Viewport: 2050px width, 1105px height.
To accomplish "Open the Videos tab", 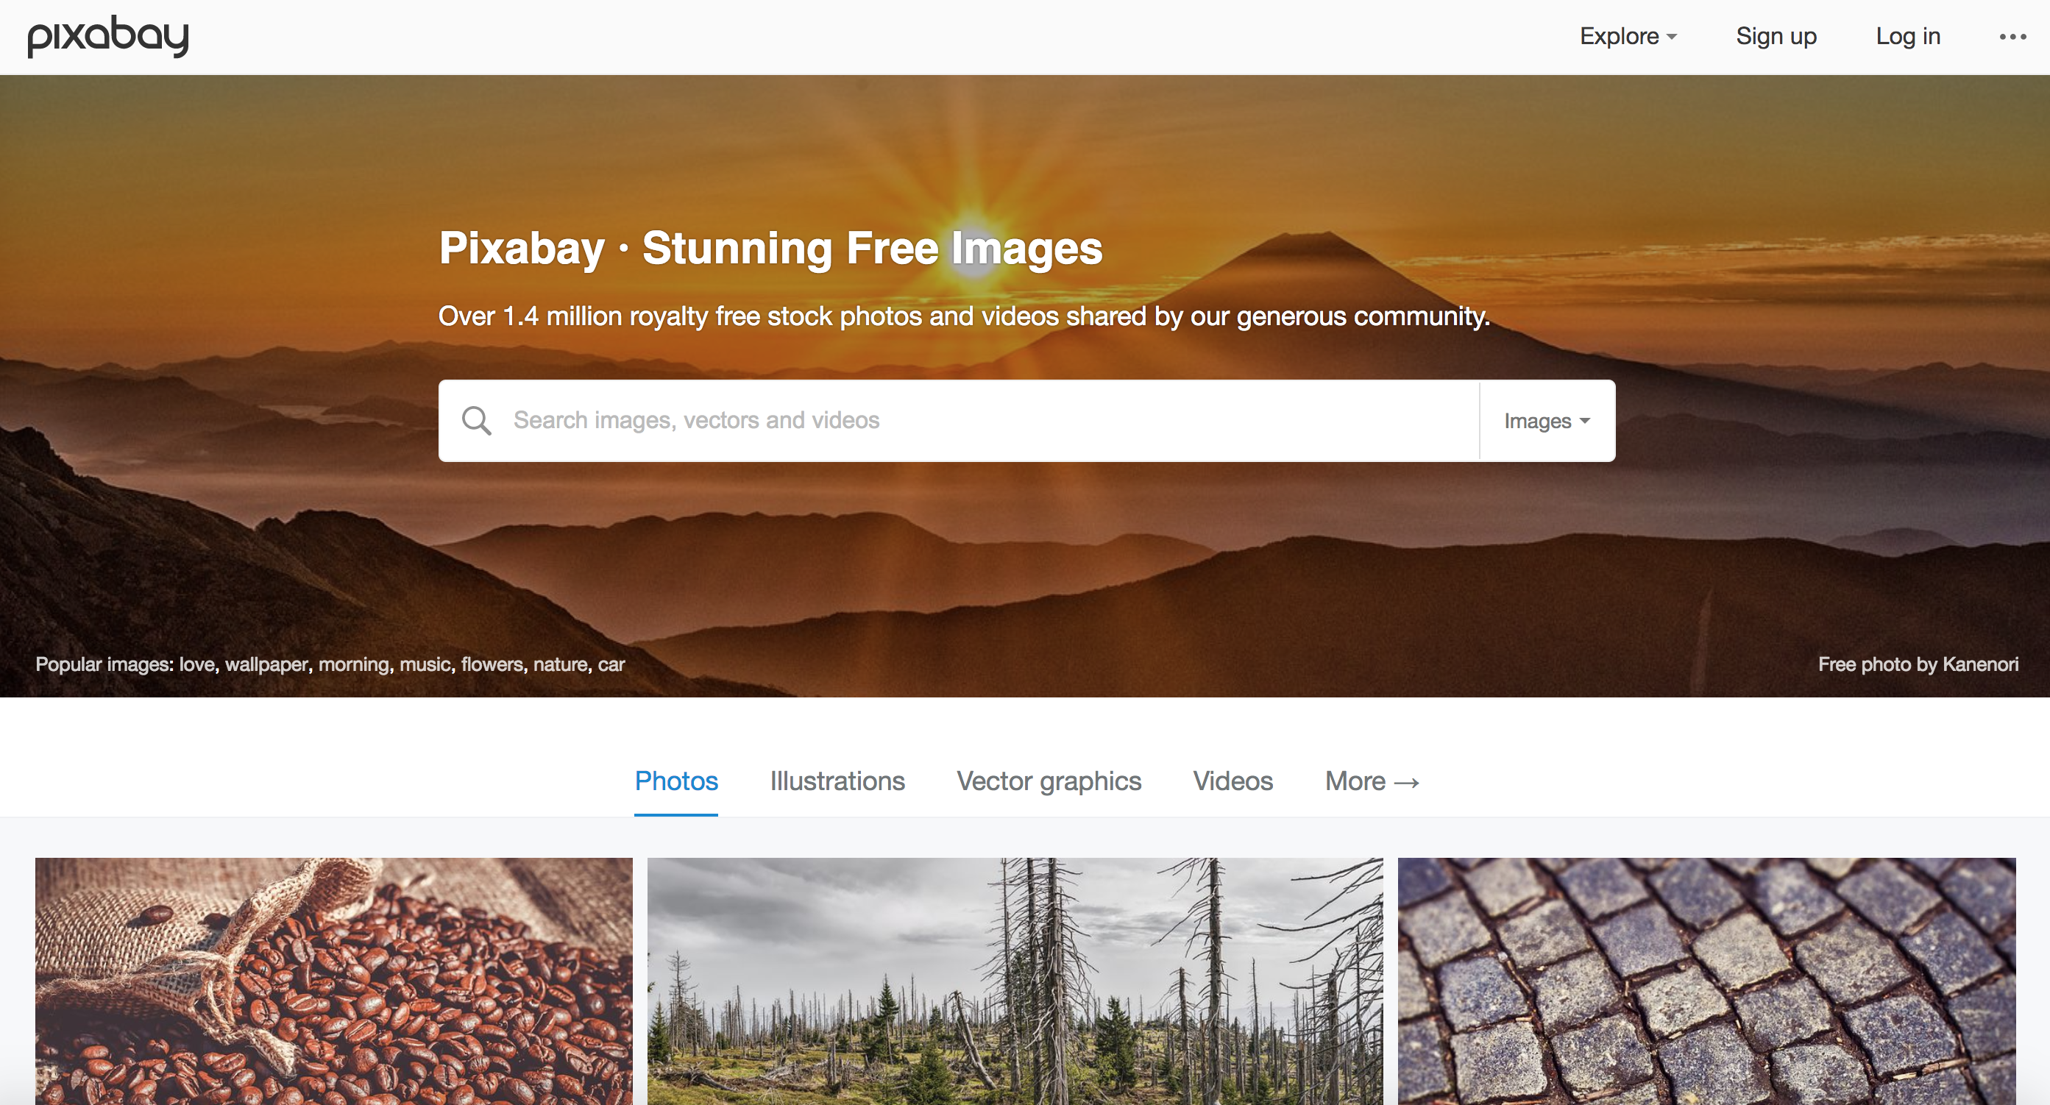I will (x=1233, y=781).
